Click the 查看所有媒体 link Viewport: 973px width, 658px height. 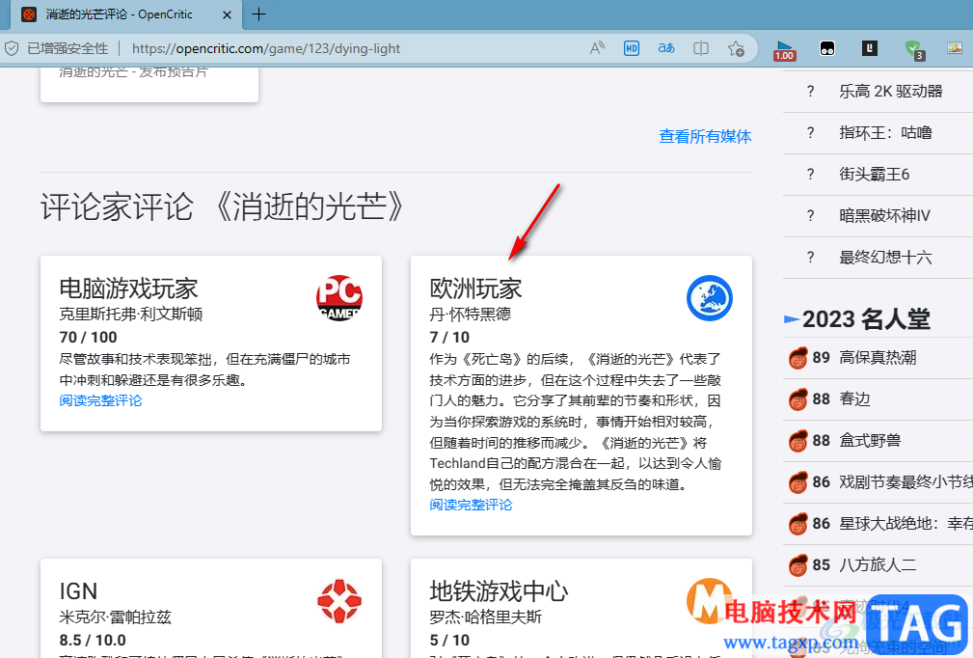[705, 136]
